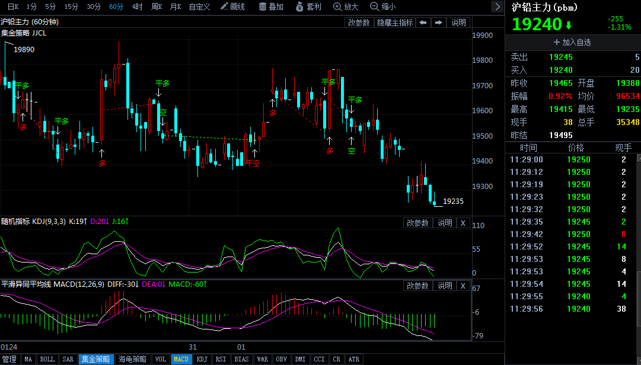Select the CCI indicator tab
The width and height of the screenshot is (641, 365).
[x=319, y=359]
